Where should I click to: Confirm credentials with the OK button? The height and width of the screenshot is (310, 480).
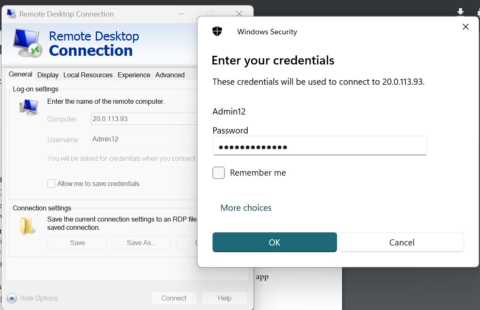click(275, 242)
